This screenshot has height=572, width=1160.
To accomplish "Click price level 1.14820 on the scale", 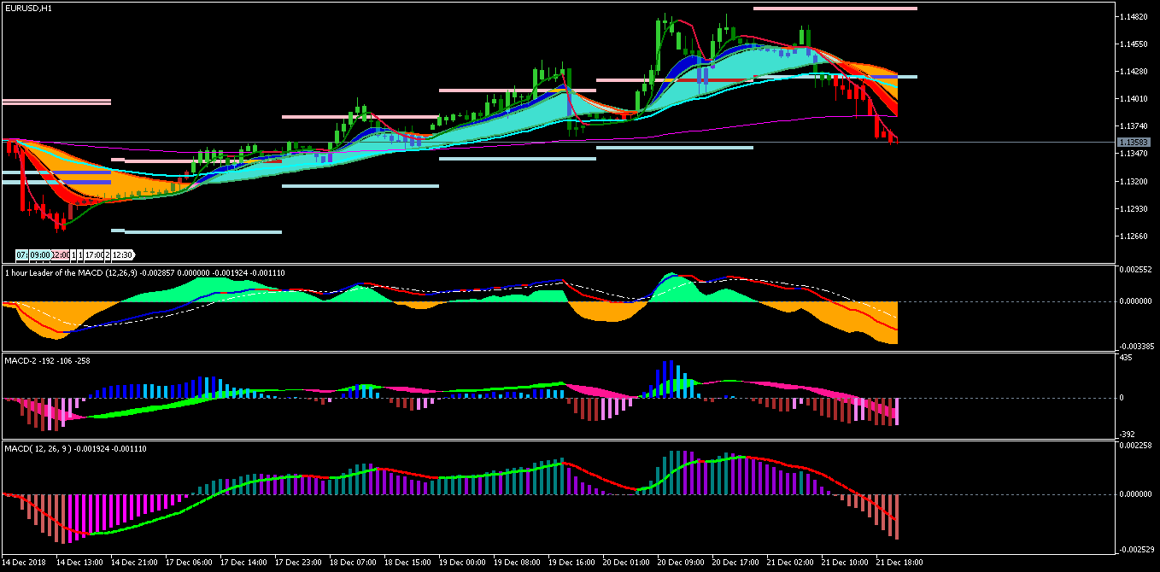I will click(x=1134, y=17).
